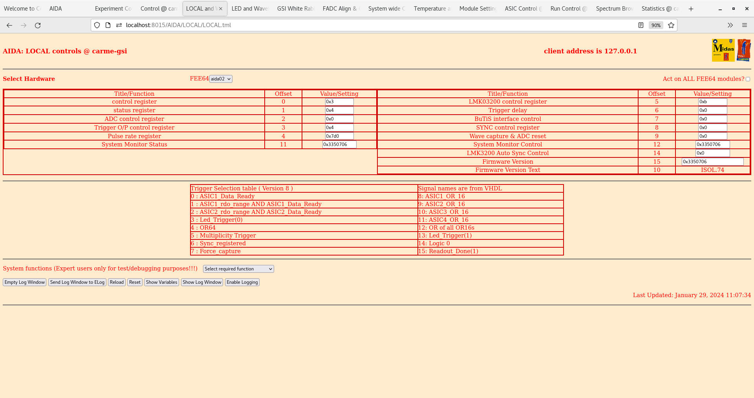Enable the Act on ALL FEE64 modules checkbox
Viewport: 754px width, 398px height.
pyautogui.click(x=748, y=79)
